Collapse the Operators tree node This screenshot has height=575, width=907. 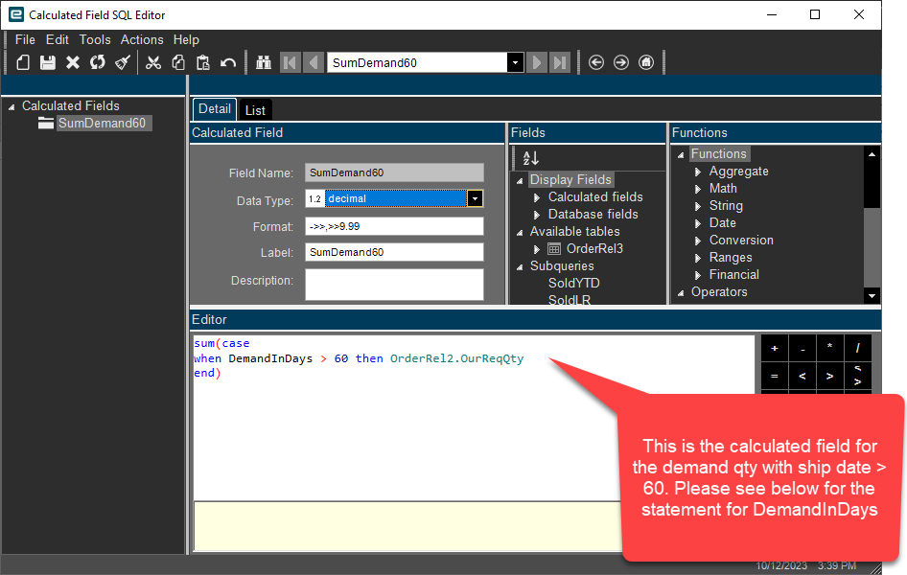coord(681,293)
